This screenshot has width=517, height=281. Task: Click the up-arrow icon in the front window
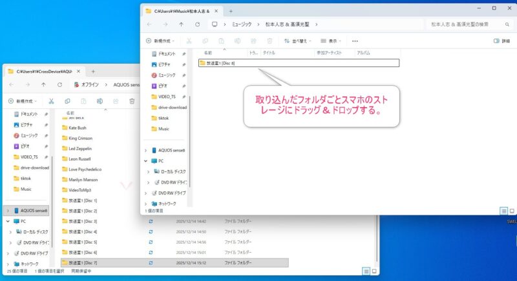pos(181,24)
